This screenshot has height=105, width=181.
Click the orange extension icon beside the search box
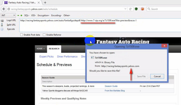point(143,9)
